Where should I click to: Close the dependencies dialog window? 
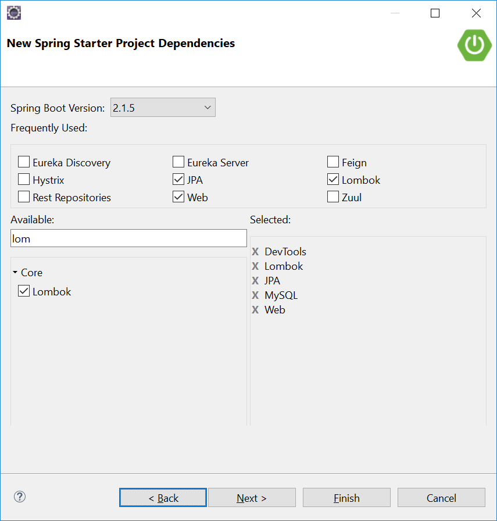pos(476,13)
